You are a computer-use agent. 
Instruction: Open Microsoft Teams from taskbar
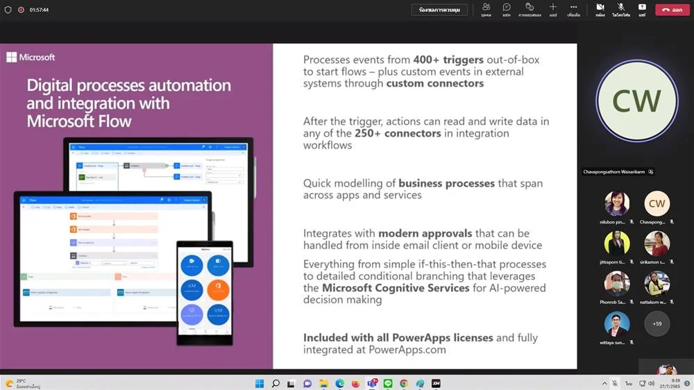click(x=372, y=383)
